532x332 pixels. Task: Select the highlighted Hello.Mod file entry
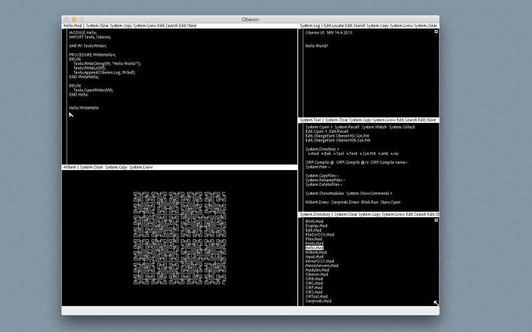tap(316, 248)
